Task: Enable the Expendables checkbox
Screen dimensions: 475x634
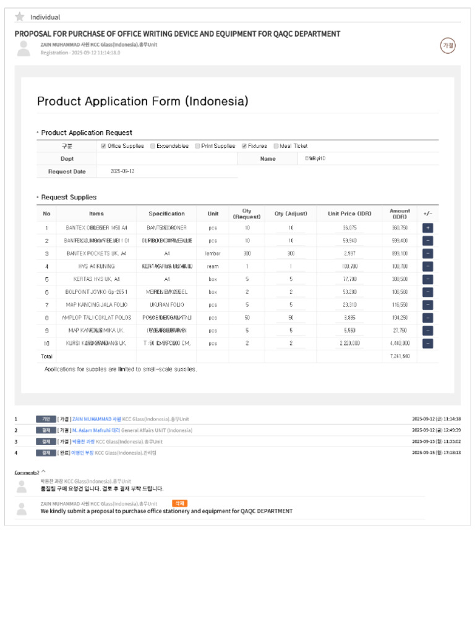Action: (153, 146)
